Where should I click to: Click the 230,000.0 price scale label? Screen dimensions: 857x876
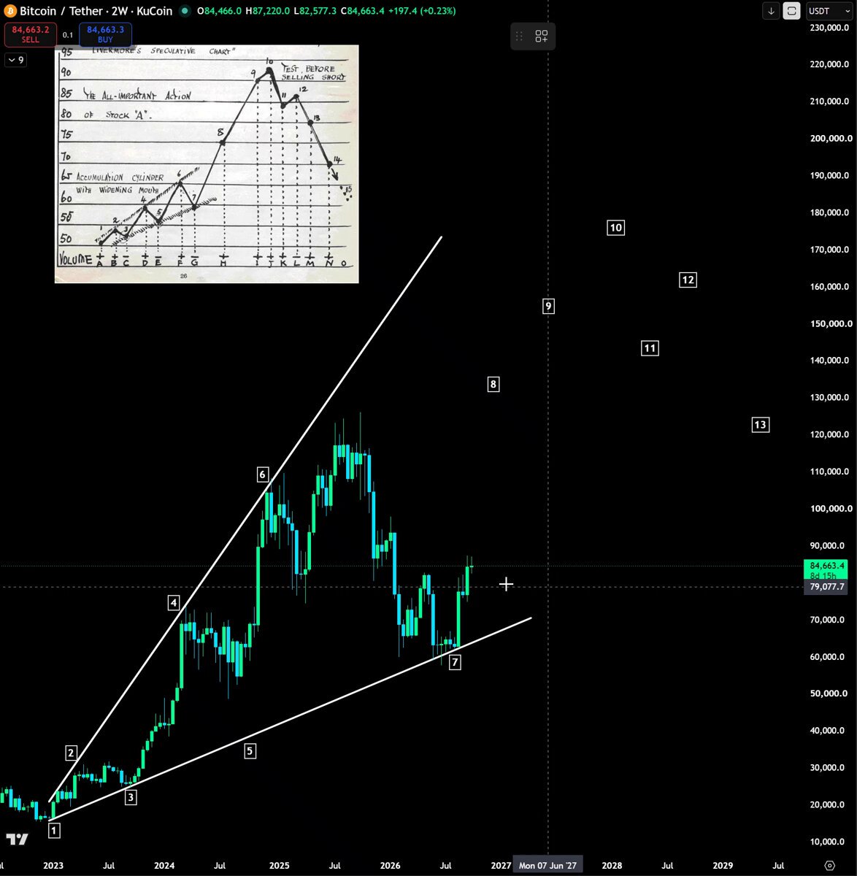click(x=829, y=28)
